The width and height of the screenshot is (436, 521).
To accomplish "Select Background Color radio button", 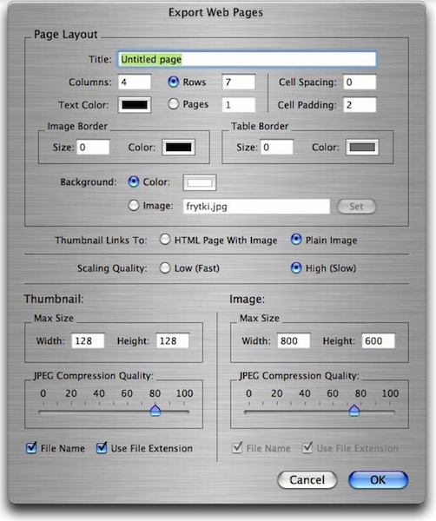I will tap(134, 181).
